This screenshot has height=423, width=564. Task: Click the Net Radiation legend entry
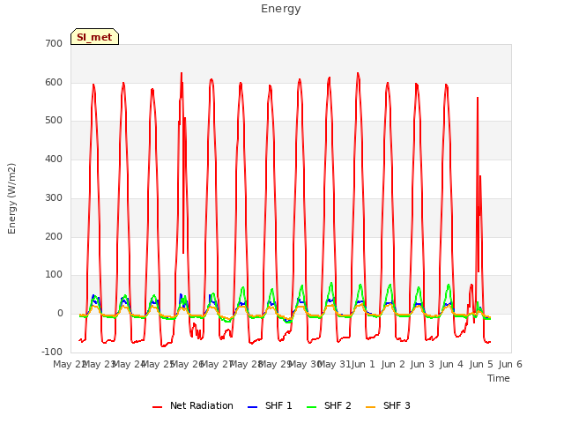[x=193, y=405]
